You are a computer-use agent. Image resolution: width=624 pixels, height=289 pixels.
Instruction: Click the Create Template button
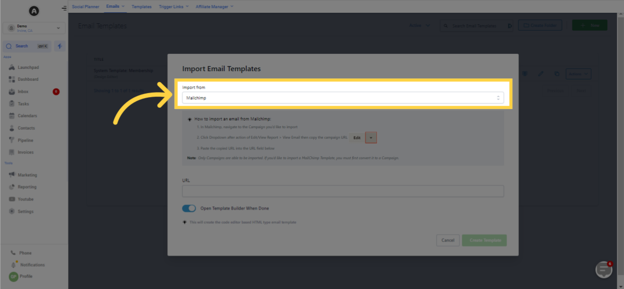point(484,240)
